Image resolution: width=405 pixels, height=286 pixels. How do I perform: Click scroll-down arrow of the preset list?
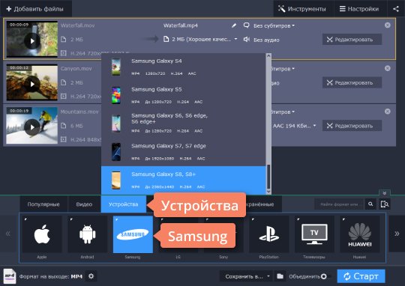[x=268, y=192]
